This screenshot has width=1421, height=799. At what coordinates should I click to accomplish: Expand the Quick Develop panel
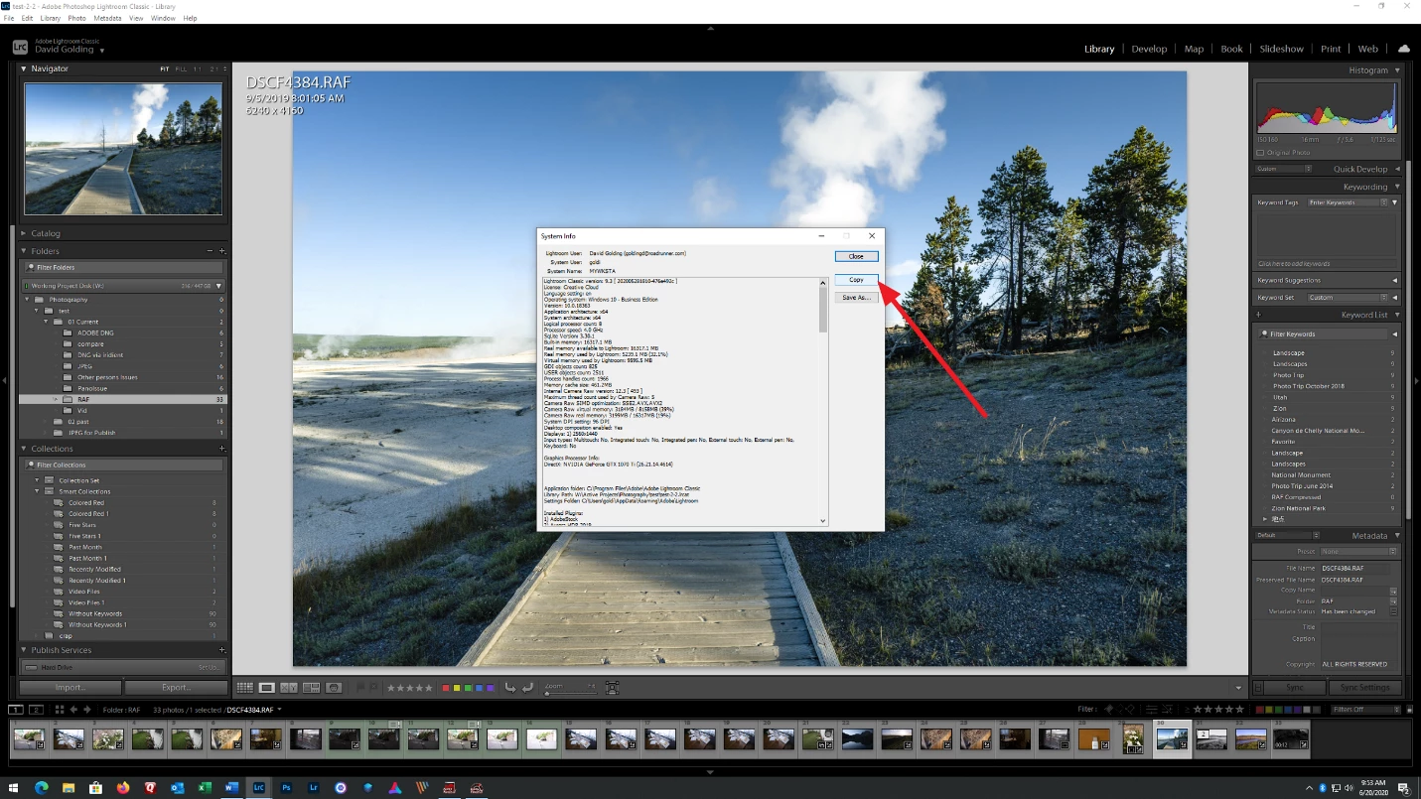click(x=1397, y=169)
